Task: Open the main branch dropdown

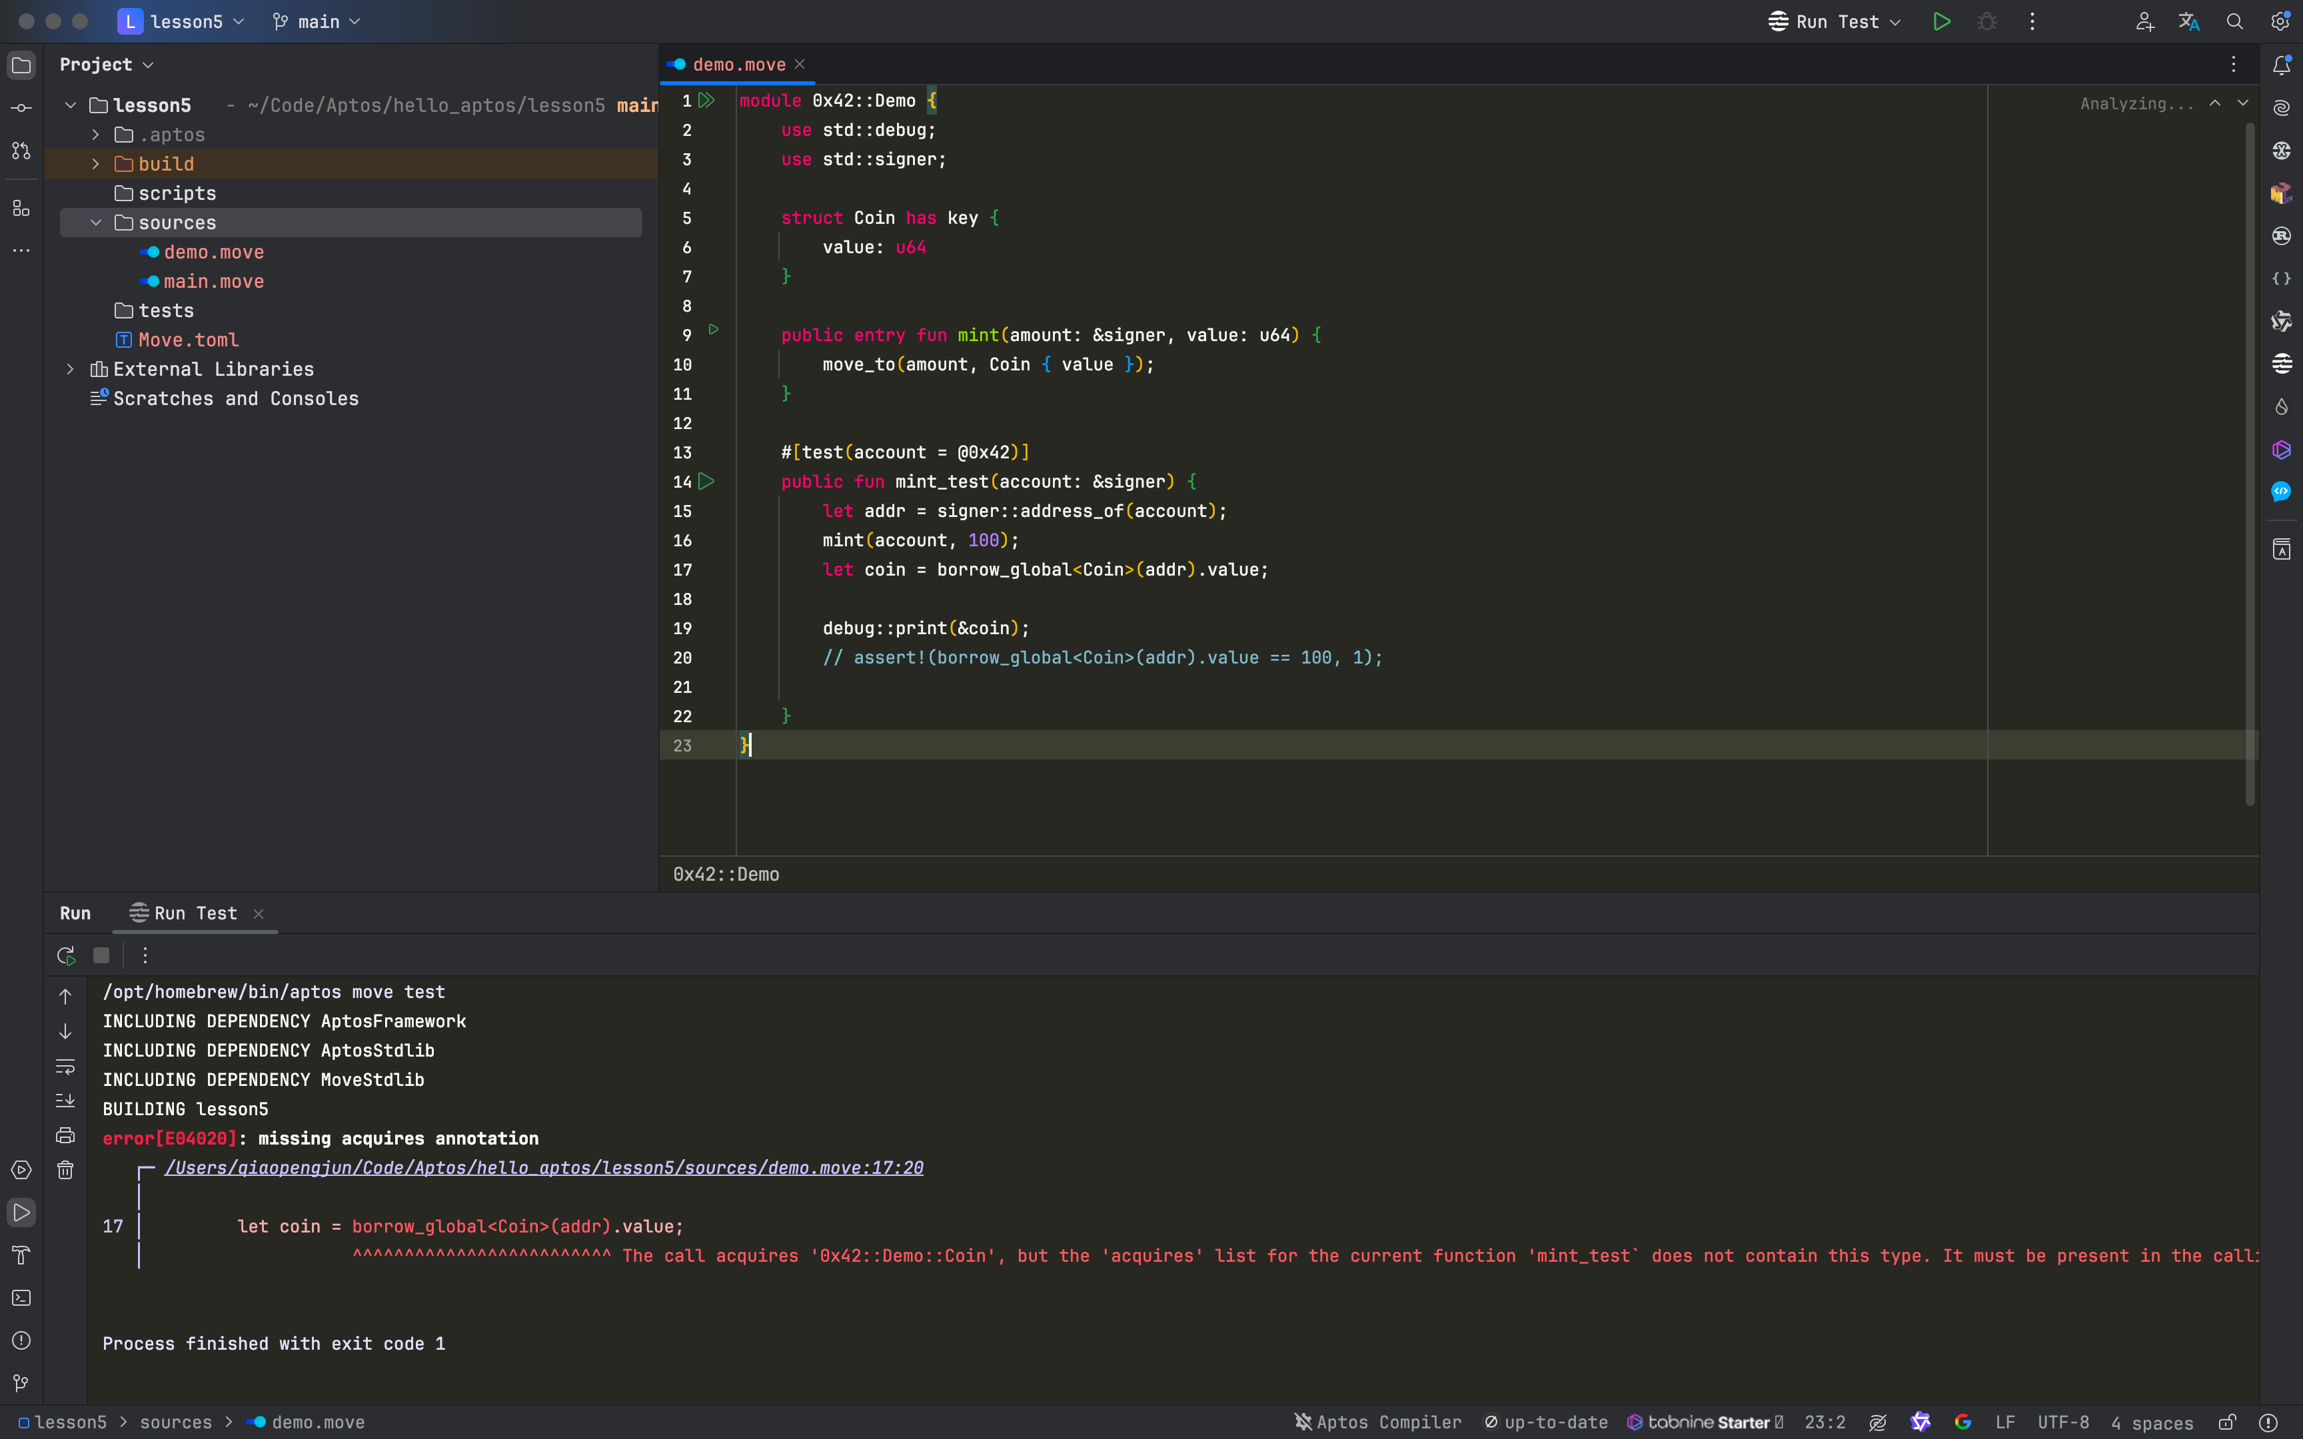Action: pos(317,21)
